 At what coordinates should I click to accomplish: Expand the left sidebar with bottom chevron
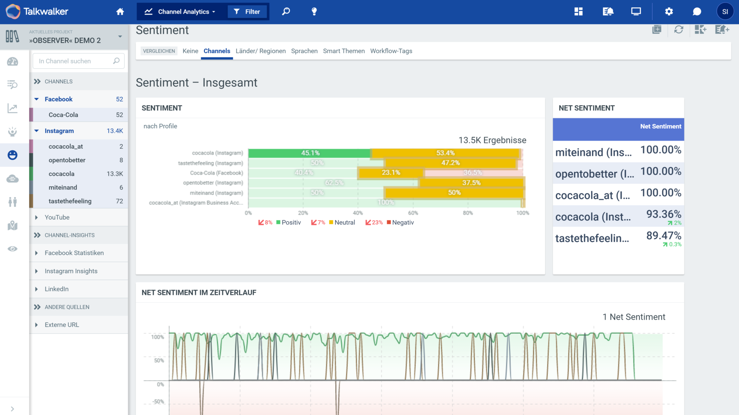coord(12,409)
